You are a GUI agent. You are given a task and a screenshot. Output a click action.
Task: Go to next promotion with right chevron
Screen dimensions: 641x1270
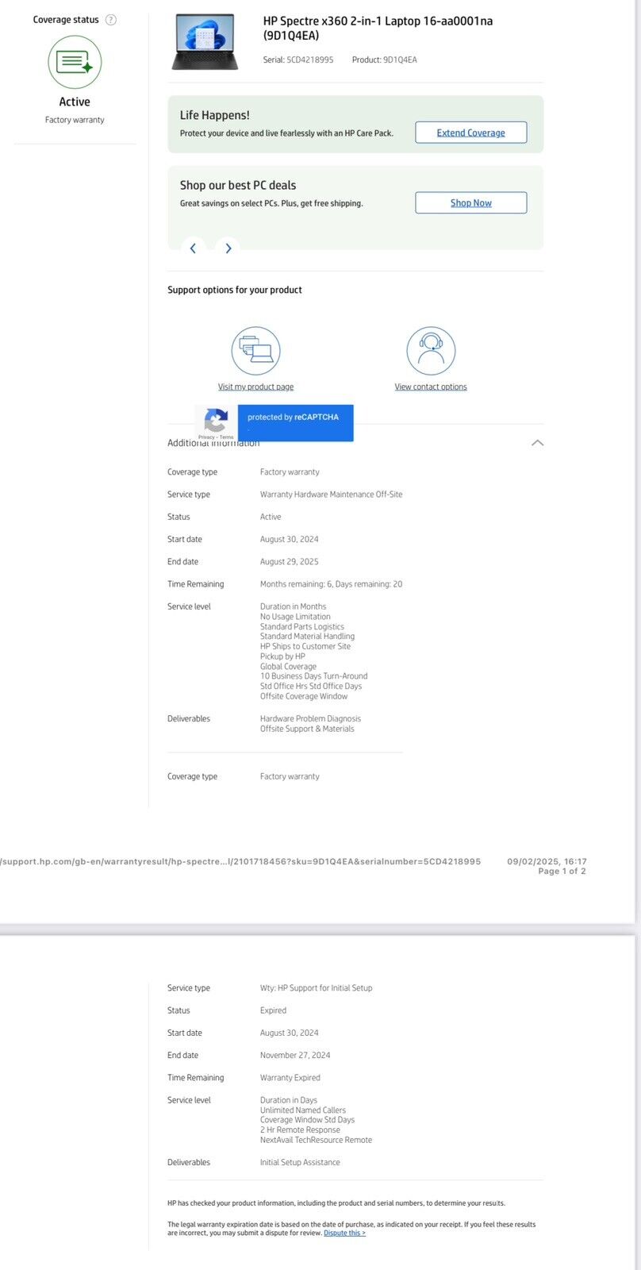pos(228,248)
